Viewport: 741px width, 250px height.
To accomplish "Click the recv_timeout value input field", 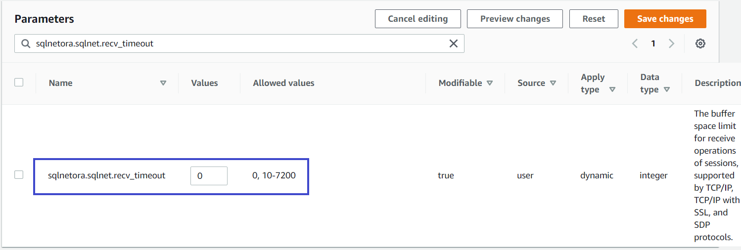I will 209,176.
